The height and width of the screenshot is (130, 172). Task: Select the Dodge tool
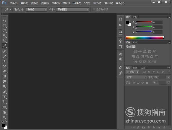coord(4,86)
